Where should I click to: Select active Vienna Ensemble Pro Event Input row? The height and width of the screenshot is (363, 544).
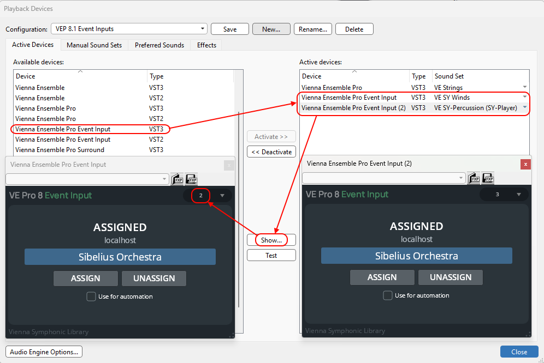coord(414,98)
